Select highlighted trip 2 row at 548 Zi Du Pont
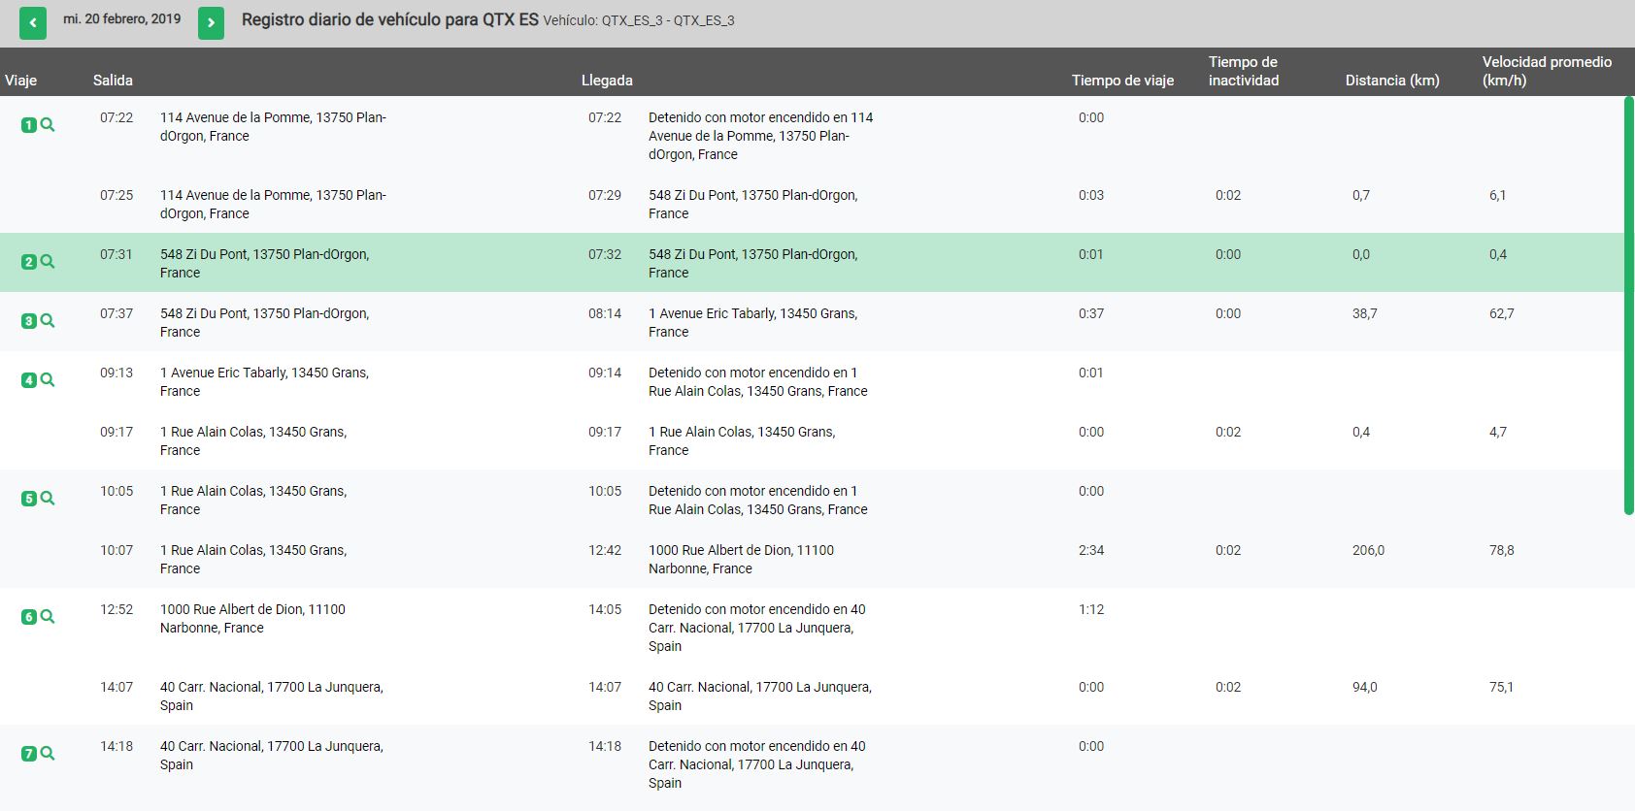 [812, 263]
